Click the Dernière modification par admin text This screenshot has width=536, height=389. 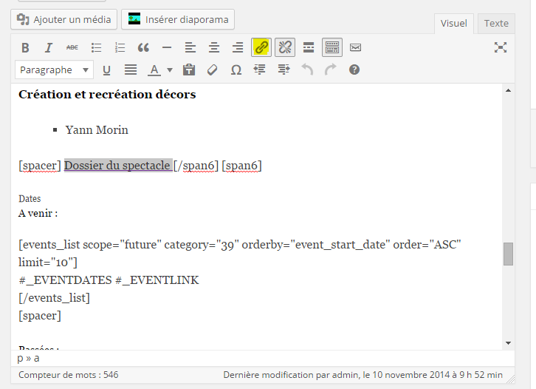click(x=363, y=375)
